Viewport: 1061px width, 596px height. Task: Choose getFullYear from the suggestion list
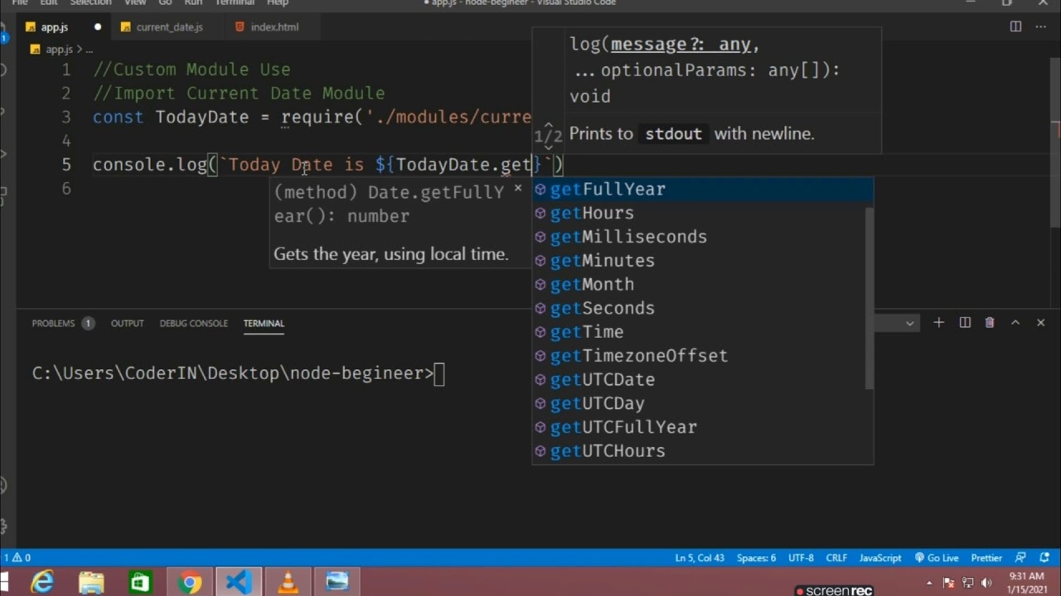point(702,189)
